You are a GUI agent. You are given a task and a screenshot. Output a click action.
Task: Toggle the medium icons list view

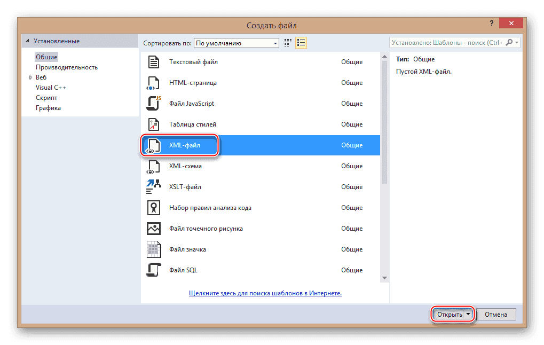click(x=301, y=42)
